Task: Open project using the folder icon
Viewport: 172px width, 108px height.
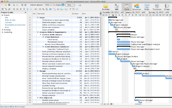Action: [6, 5]
